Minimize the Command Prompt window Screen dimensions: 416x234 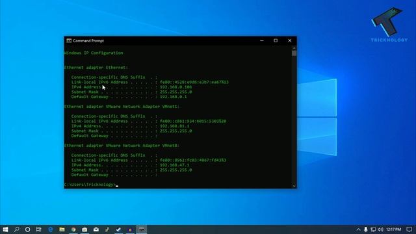262,40
